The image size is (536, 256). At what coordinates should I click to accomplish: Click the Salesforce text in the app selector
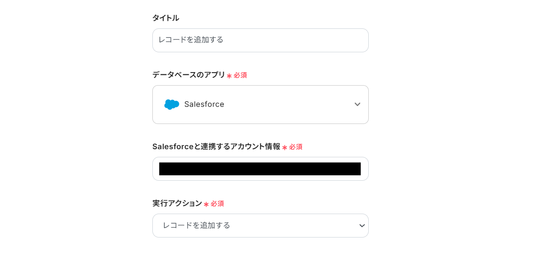tap(204, 105)
